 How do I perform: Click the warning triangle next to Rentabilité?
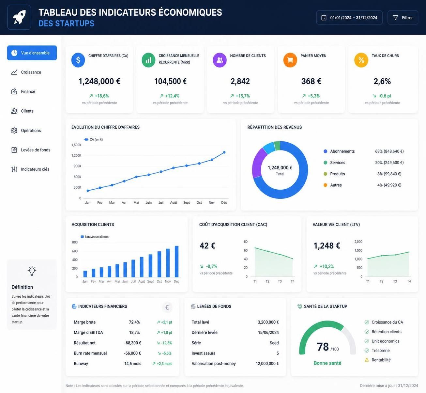(367, 360)
